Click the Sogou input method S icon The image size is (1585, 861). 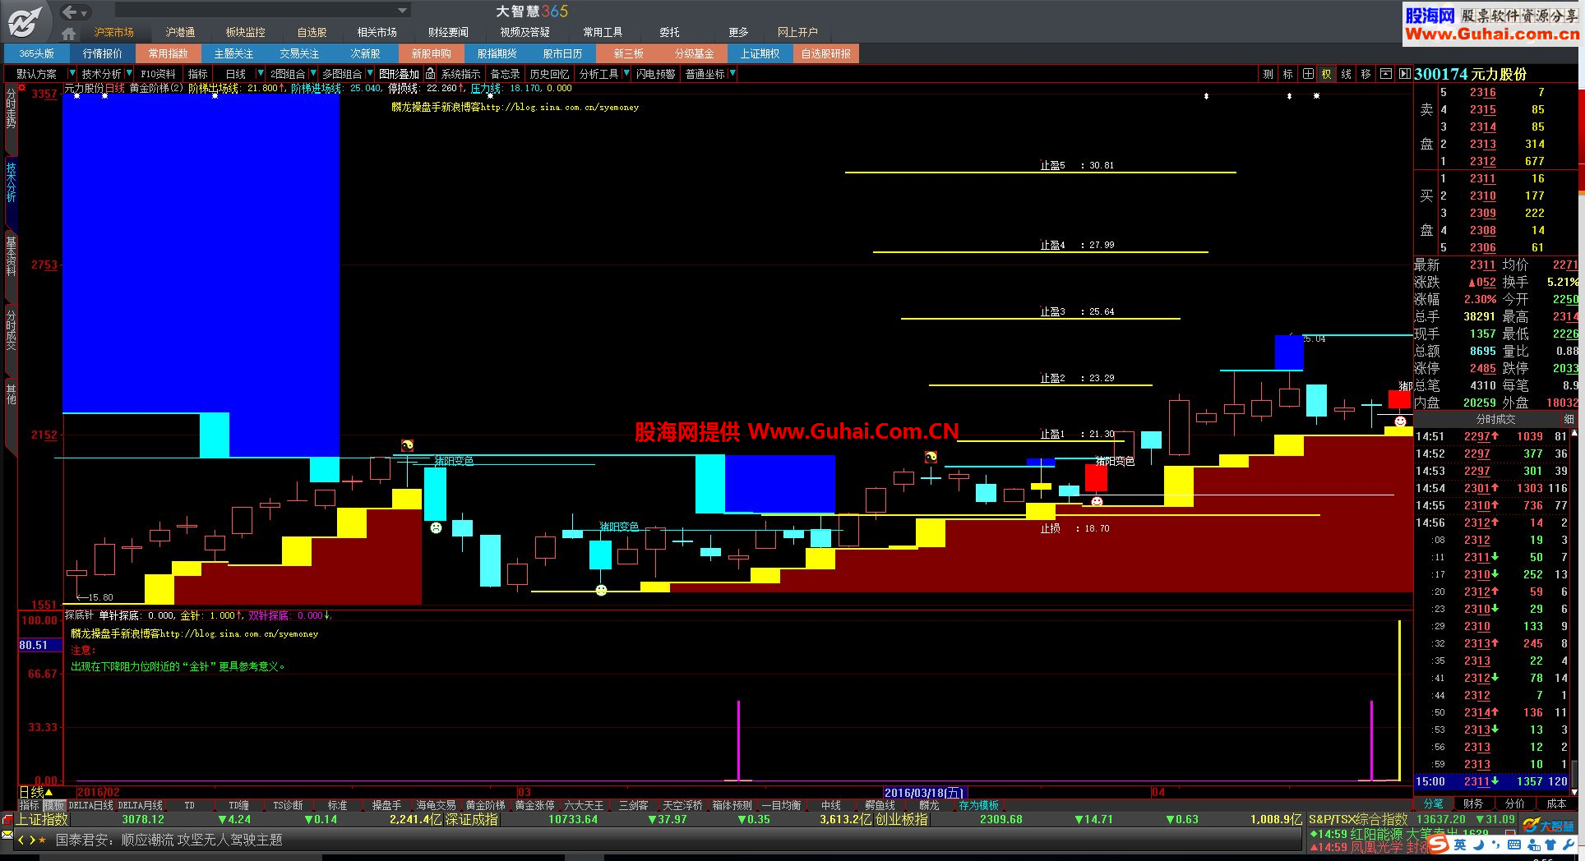coord(1438,844)
